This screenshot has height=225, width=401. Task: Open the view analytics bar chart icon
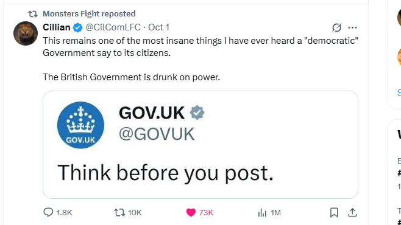point(262,212)
